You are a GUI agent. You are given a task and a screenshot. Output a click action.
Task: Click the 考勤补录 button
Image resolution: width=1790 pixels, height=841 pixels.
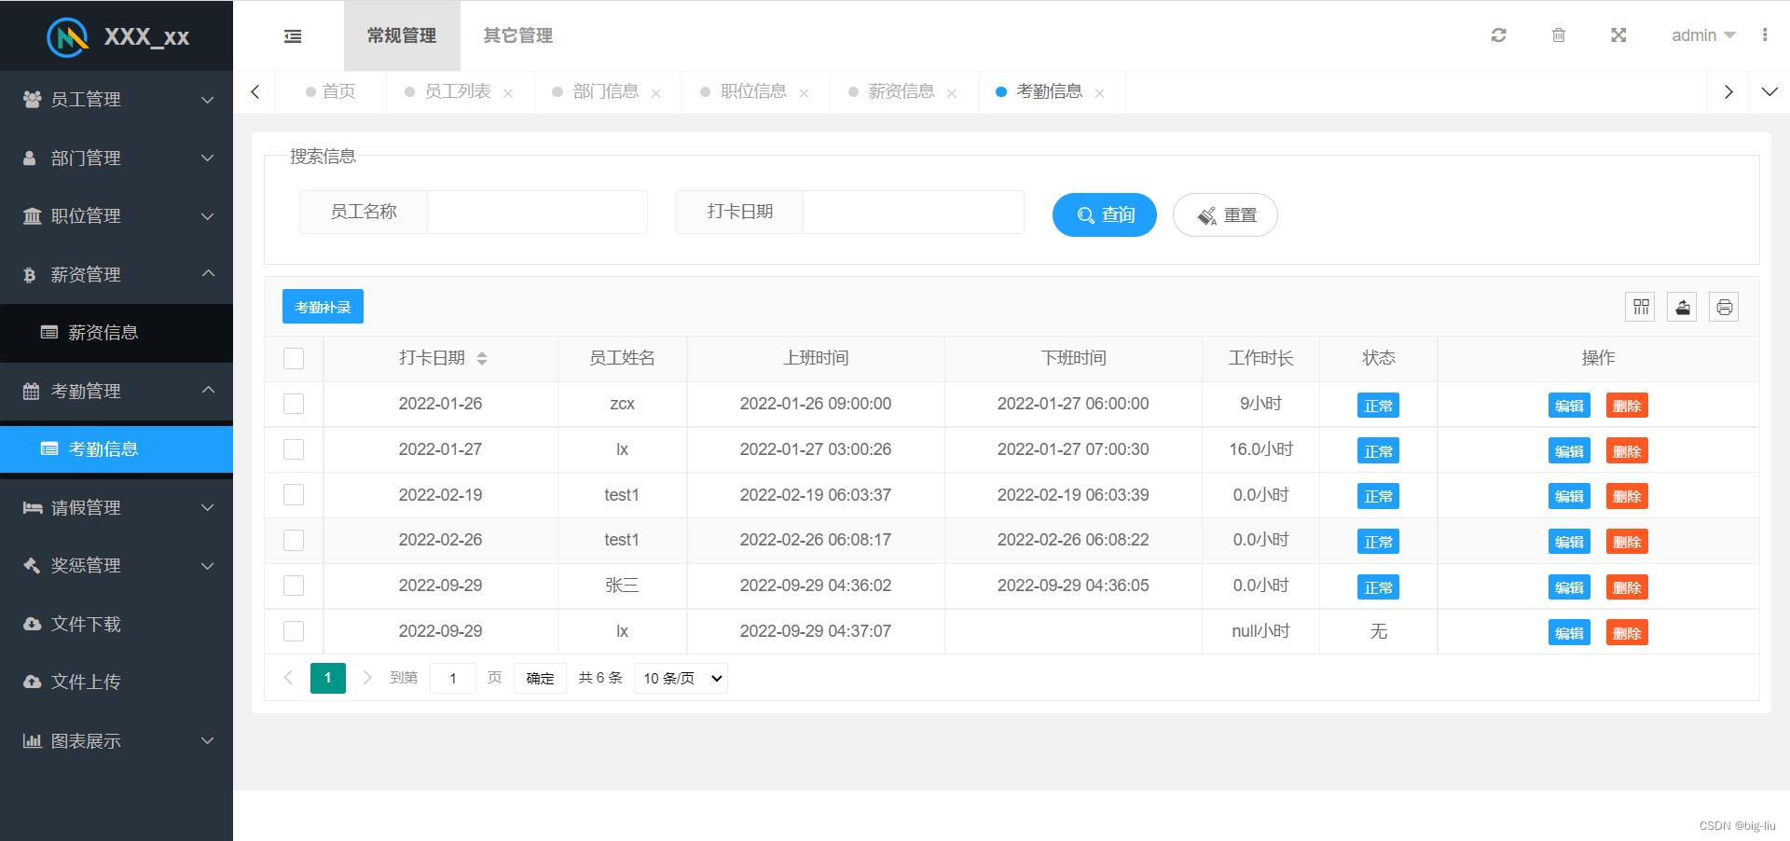323,307
